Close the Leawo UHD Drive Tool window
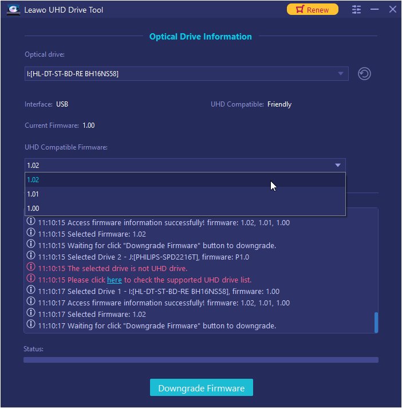This screenshot has height=408, width=402. [x=392, y=10]
